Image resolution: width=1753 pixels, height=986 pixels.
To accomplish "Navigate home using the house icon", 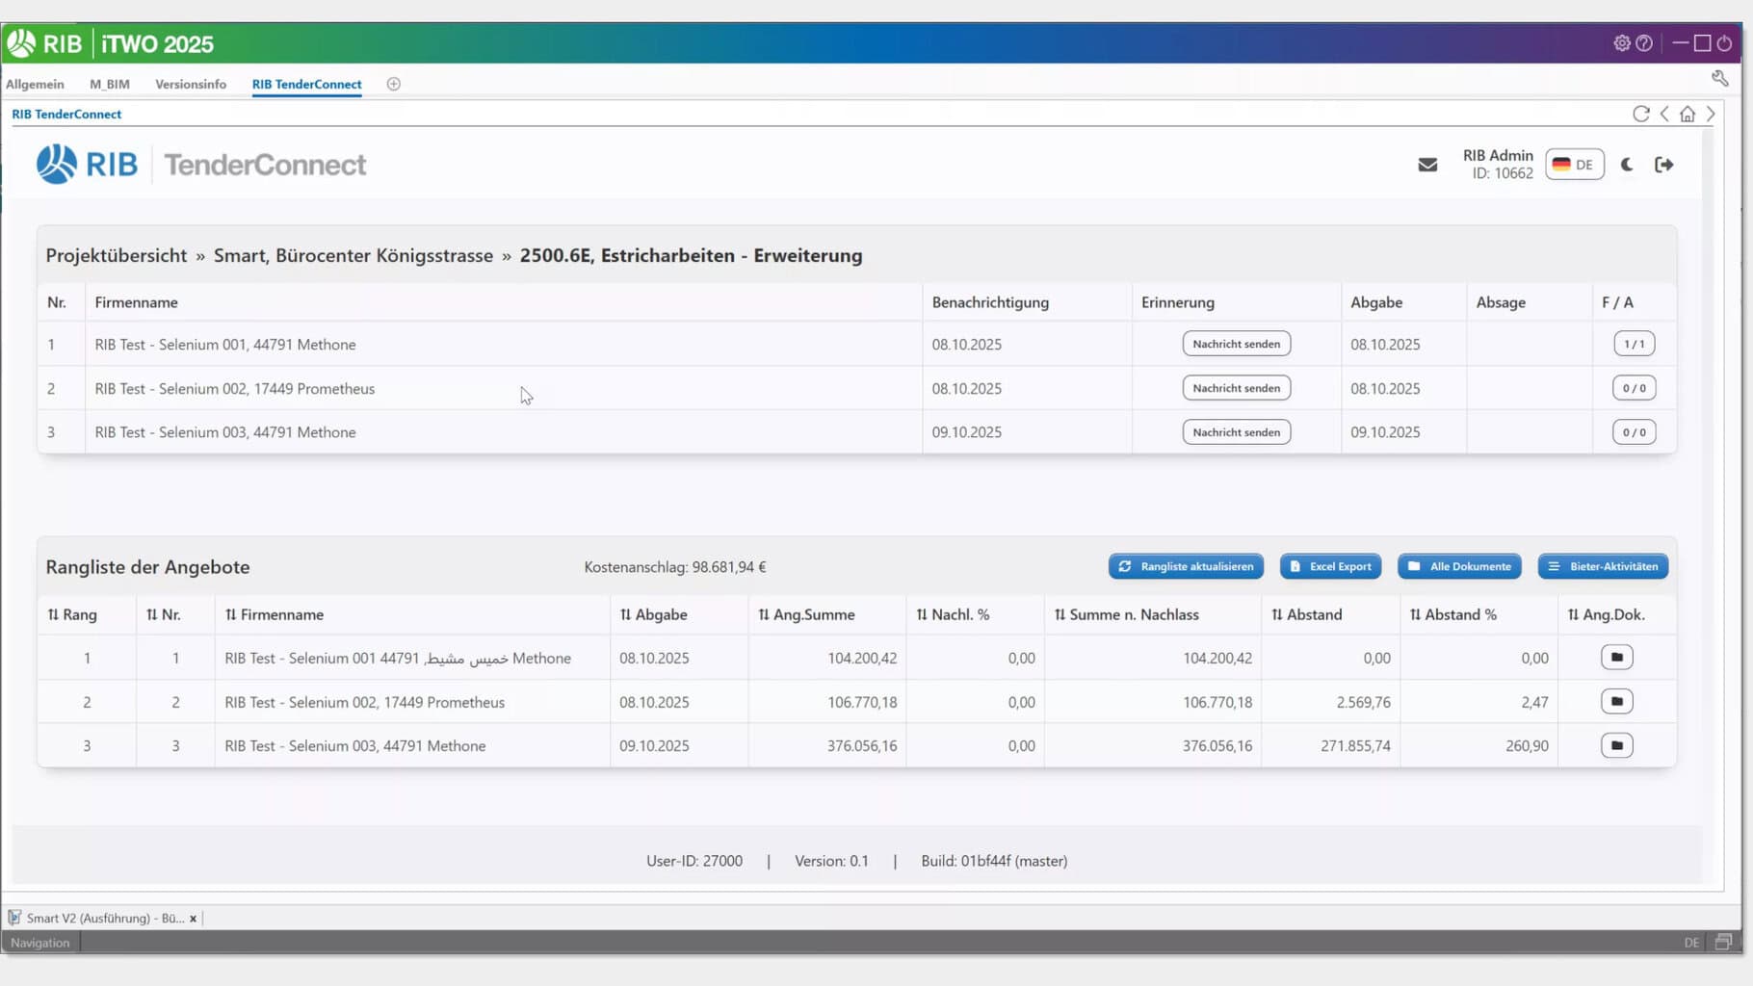I will pos(1688,114).
